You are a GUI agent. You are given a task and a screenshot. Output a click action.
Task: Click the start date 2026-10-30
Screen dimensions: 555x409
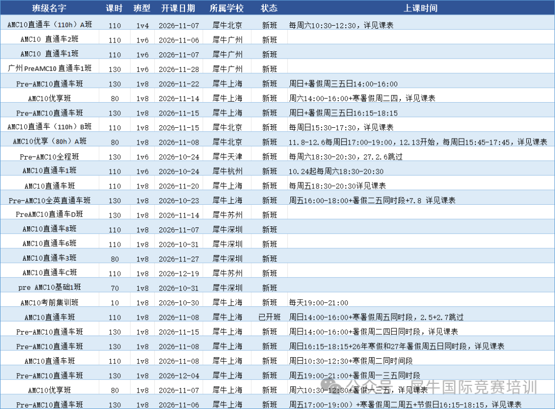pos(179,303)
